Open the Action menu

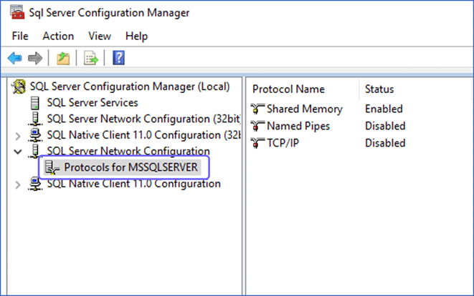pyautogui.click(x=58, y=36)
